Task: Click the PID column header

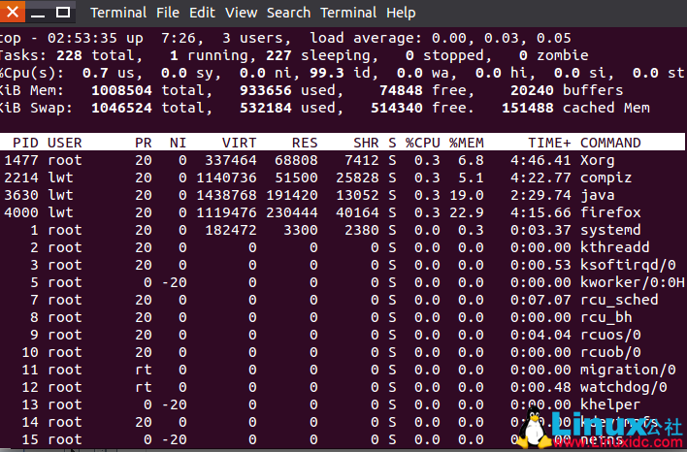Action: tap(25, 143)
